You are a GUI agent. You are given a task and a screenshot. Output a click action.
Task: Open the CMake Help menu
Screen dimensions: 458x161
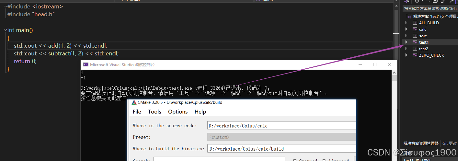click(x=200, y=112)
